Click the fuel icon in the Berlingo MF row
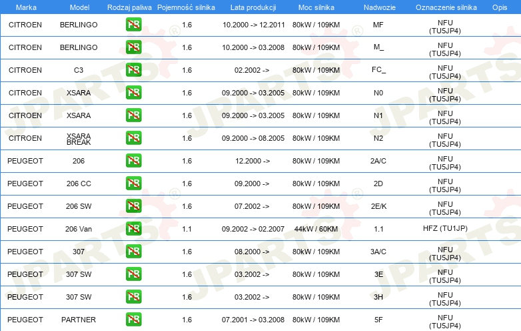The width and height of the screenshot is (521, 331). pos(133,25)
